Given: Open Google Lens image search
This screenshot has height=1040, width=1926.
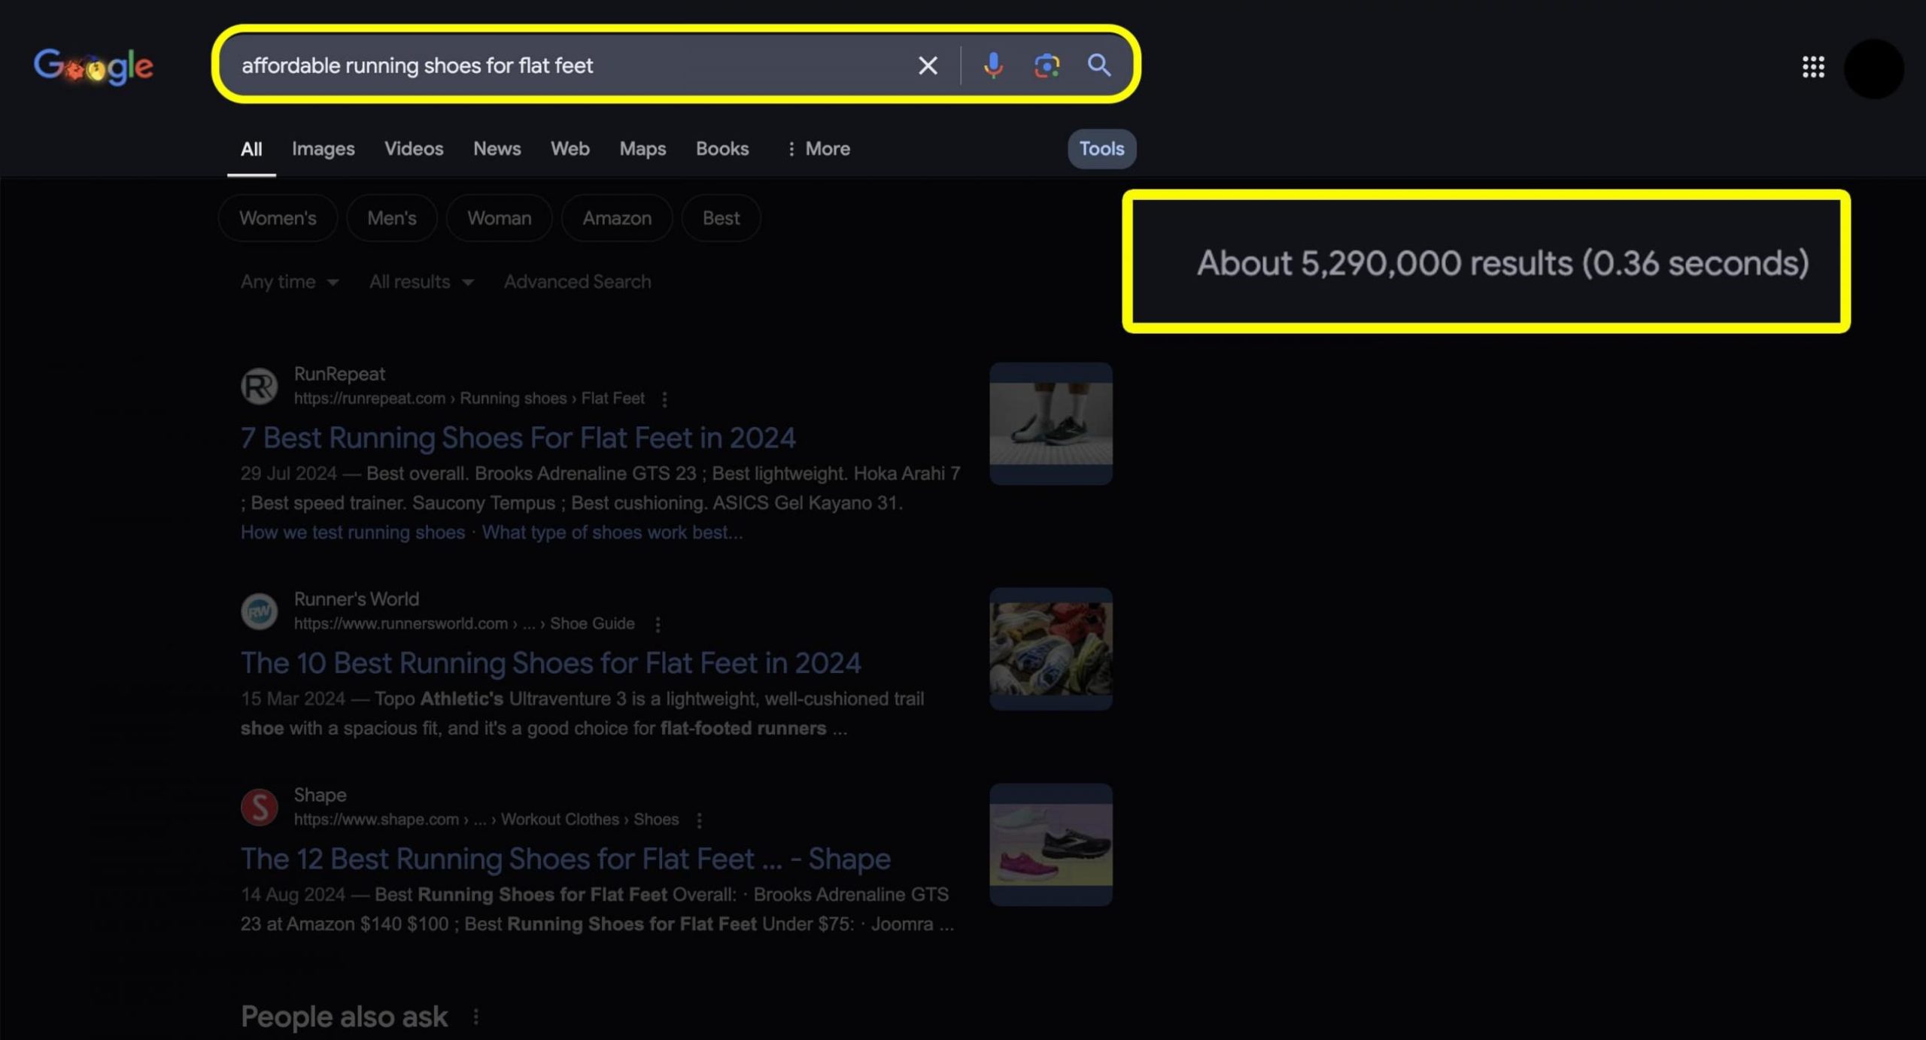Looking at the screenshot, I should click(x=1047, y=65).
